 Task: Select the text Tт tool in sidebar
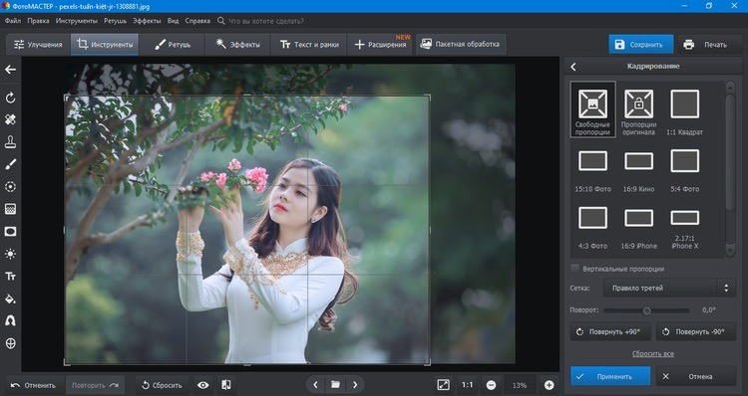pyautogui.click(x=11, y=276)
